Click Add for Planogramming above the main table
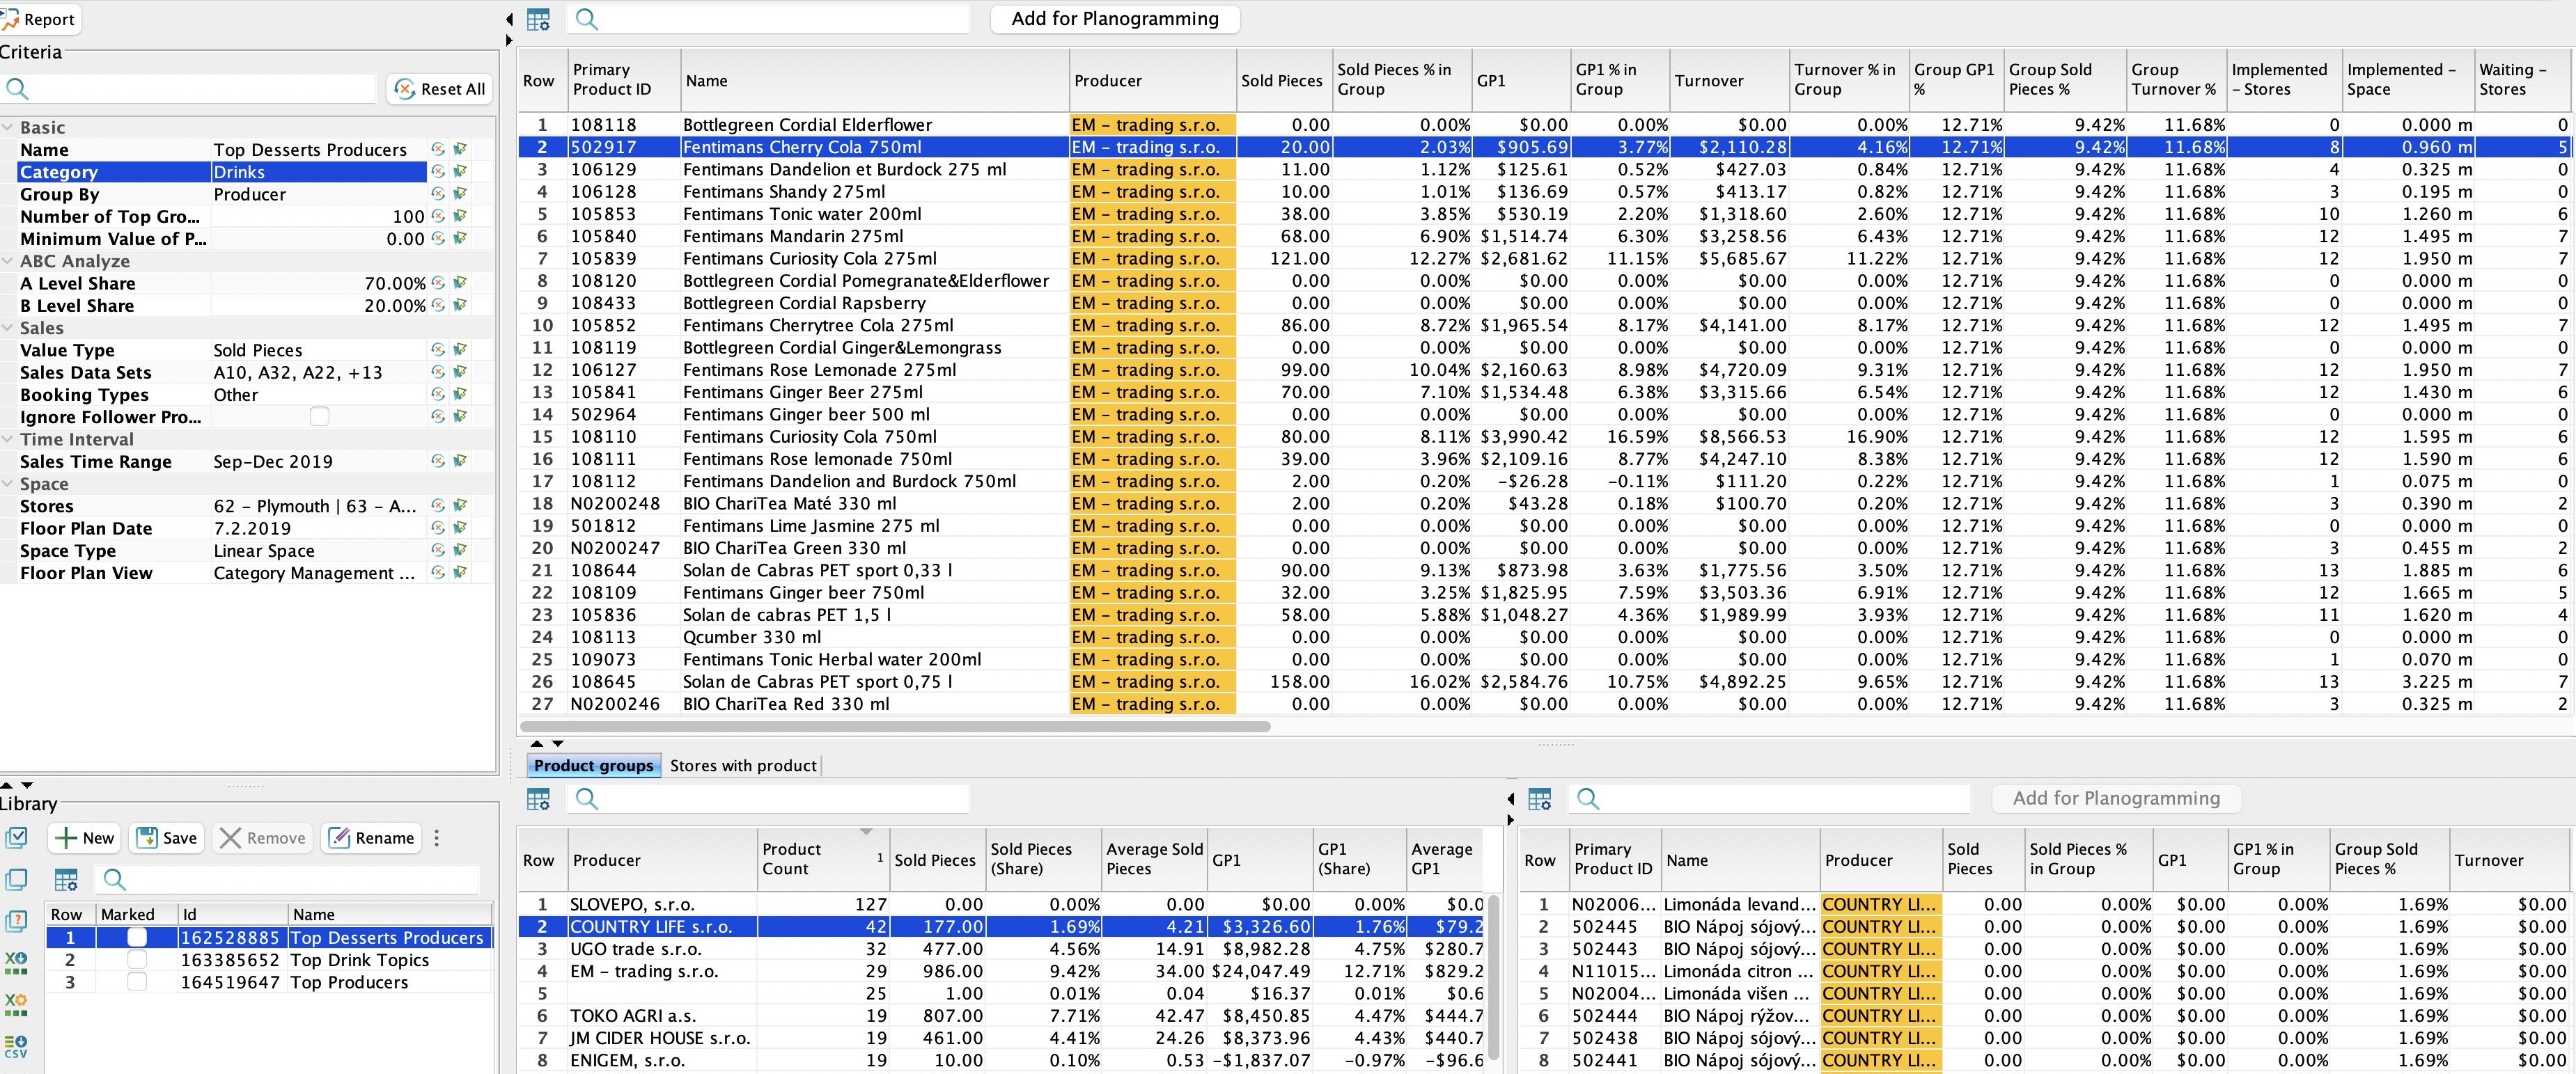Image resolution: width=2576 pixels, height=1074 pixels. click(1115, 19)
